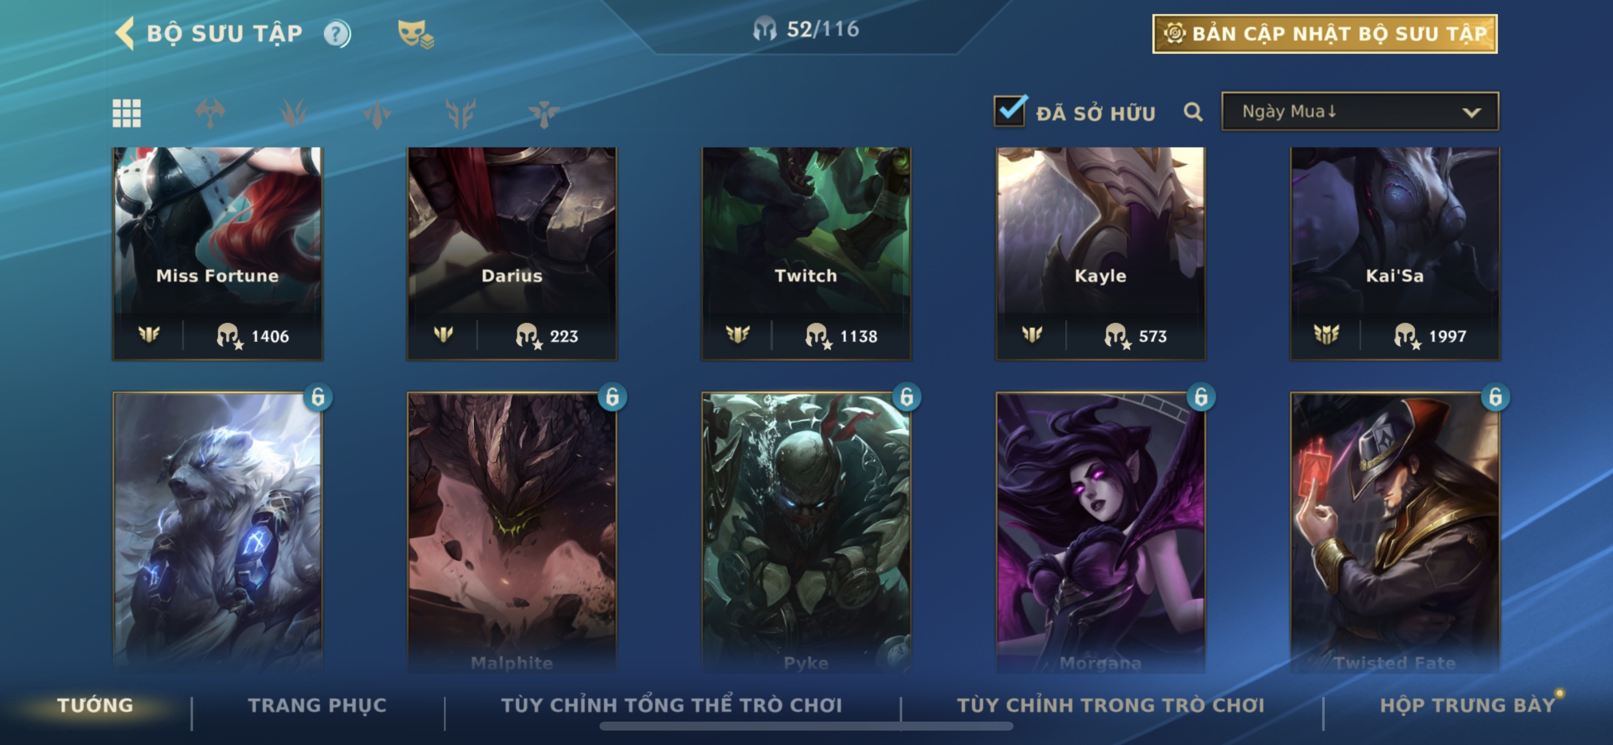
Task: Open the champion search magnifier
Action: (1193, 112)
